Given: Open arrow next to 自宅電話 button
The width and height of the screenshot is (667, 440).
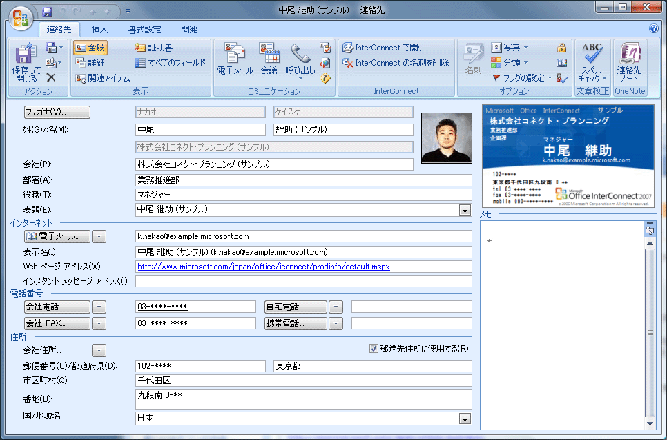Looking at the screenshot, I should tap(336, 307).
